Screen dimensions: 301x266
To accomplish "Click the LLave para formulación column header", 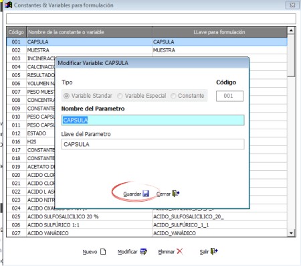I will (219, 32).
